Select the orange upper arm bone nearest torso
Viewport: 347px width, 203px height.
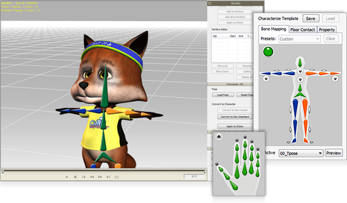click(312, 73)
